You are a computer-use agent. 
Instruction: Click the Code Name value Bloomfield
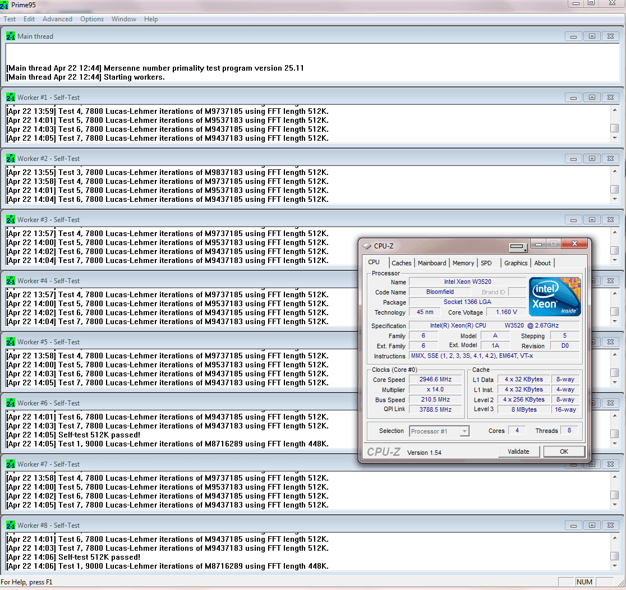point(440,292)
